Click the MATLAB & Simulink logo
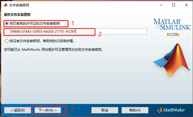193x117 pixels. click(x=172, y=24)
